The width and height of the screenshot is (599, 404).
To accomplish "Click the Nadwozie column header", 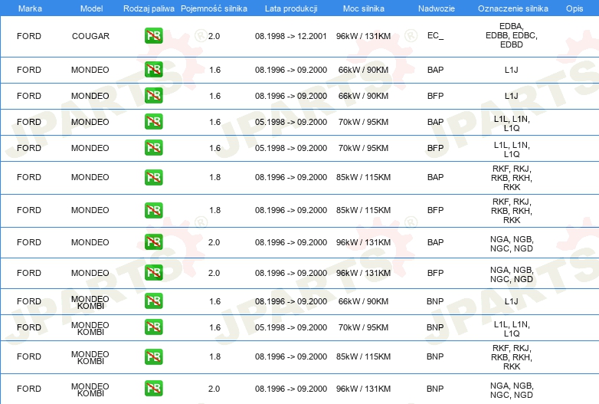I will tap(435, 7).
